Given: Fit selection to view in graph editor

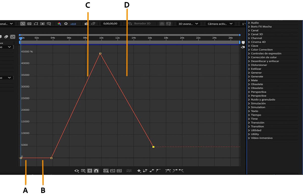Looking at the screenshot, I should click(x=113, y=171).
